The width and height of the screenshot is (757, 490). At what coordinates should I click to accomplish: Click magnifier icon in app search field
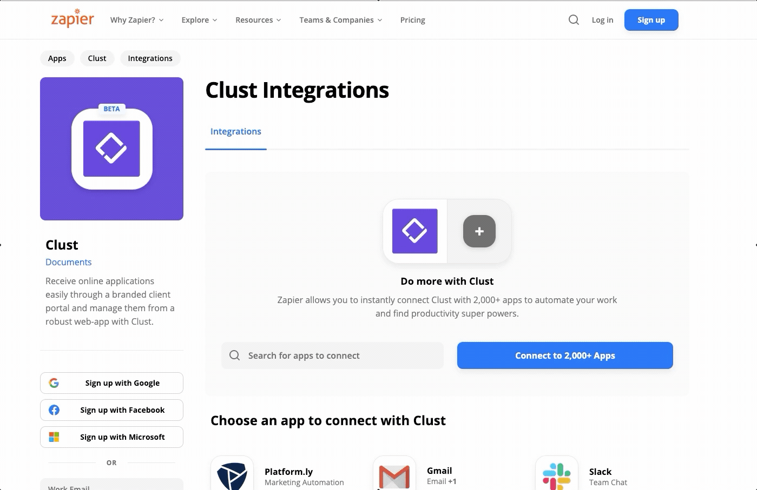(234, 355)
